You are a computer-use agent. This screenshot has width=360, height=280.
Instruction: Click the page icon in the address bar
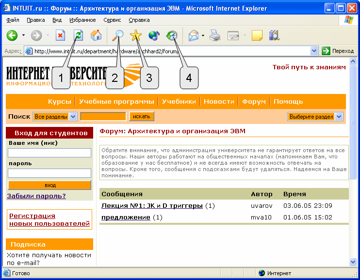[x=29, y=51]
